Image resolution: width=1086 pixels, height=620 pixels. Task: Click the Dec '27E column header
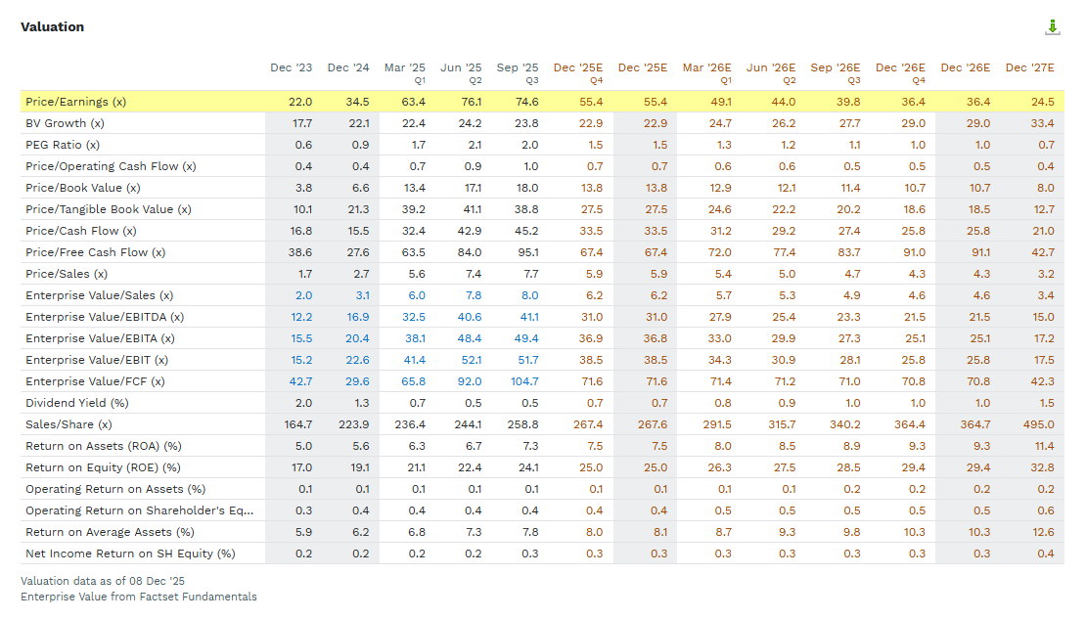tap(1030, 67)
